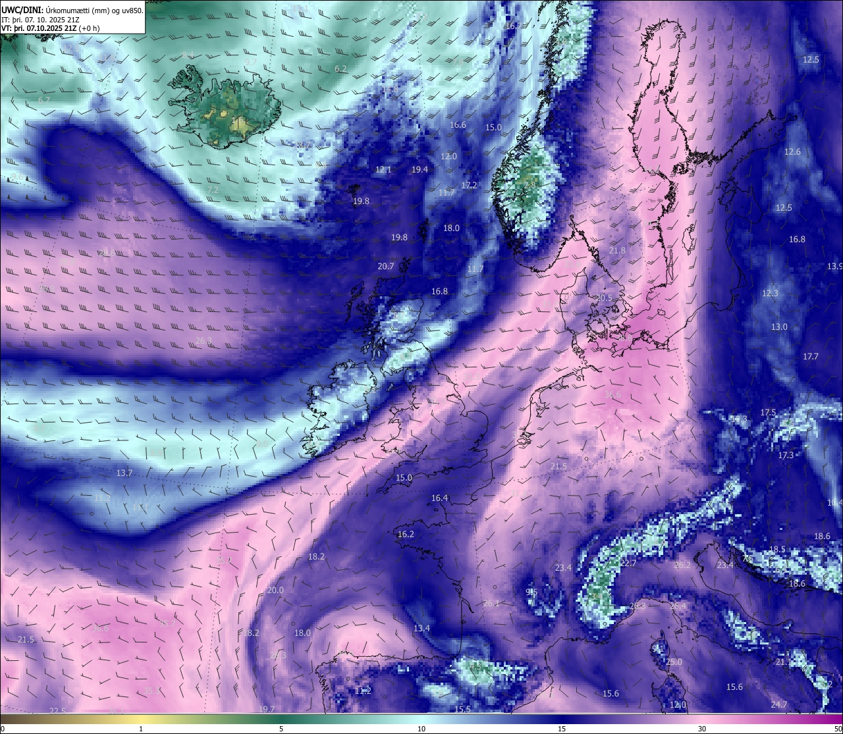Click the map value '26.4'

point(678,606)
